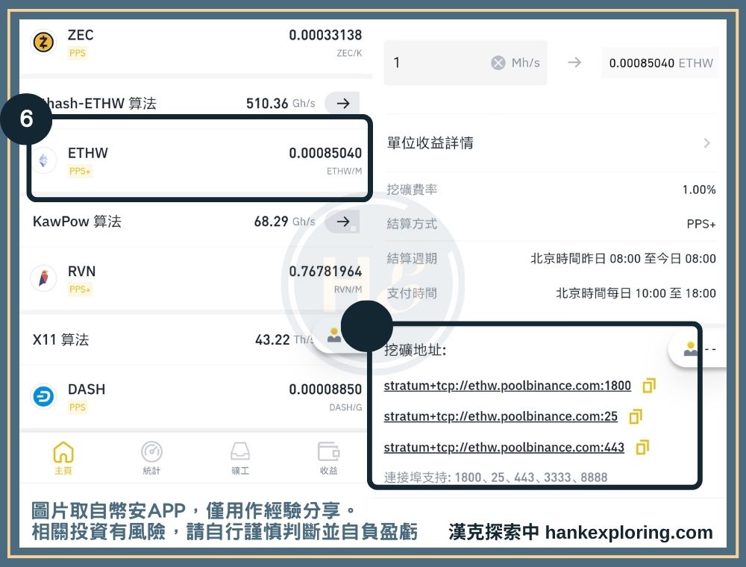The height and width of the screenshot is (567, 746).
Task: Open Ethash-ETHW algorithm arrow button
Action: [342, 103]
